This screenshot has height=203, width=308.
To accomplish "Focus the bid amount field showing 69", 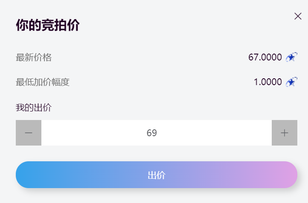I will (157, 133).
